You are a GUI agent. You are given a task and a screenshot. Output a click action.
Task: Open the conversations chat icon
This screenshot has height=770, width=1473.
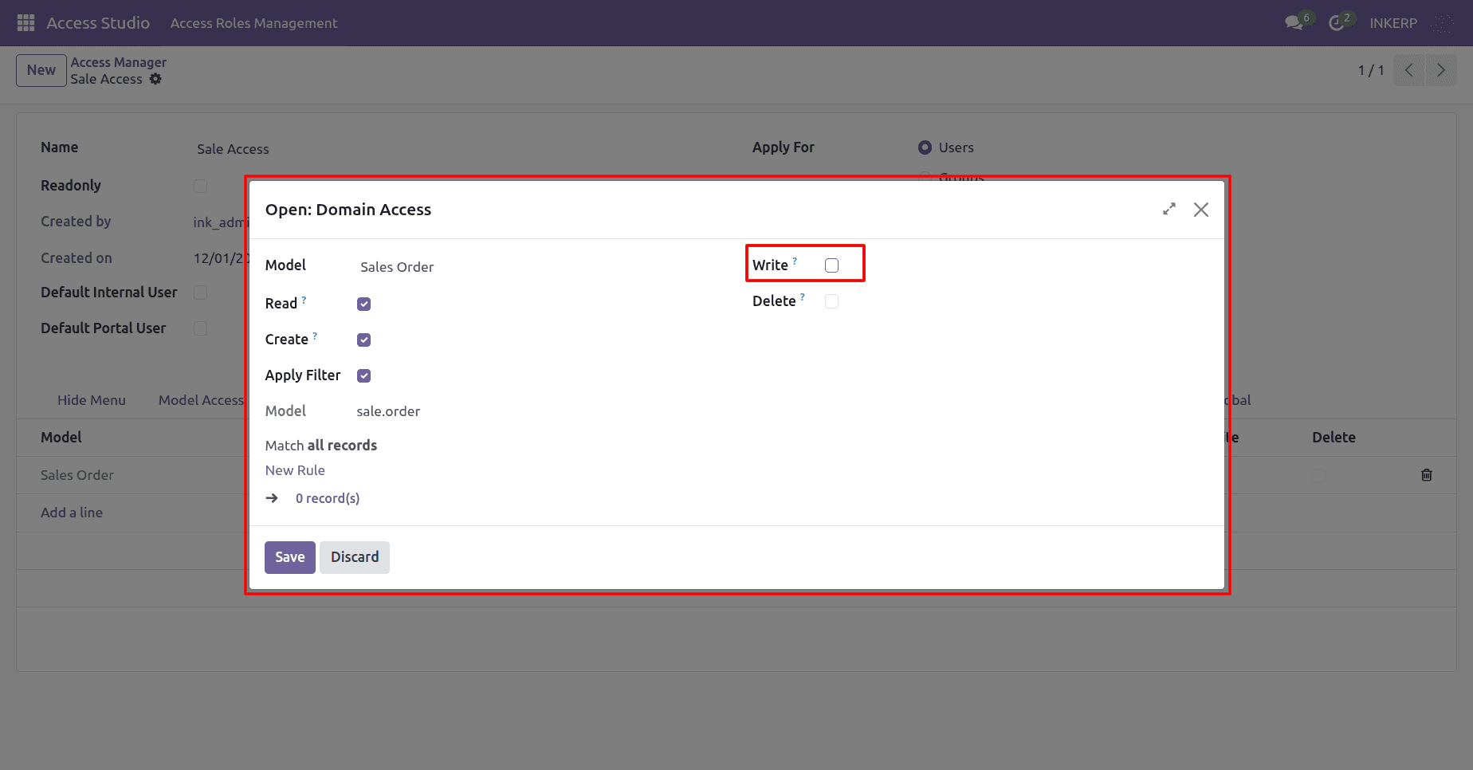[x=1294, y=23]
